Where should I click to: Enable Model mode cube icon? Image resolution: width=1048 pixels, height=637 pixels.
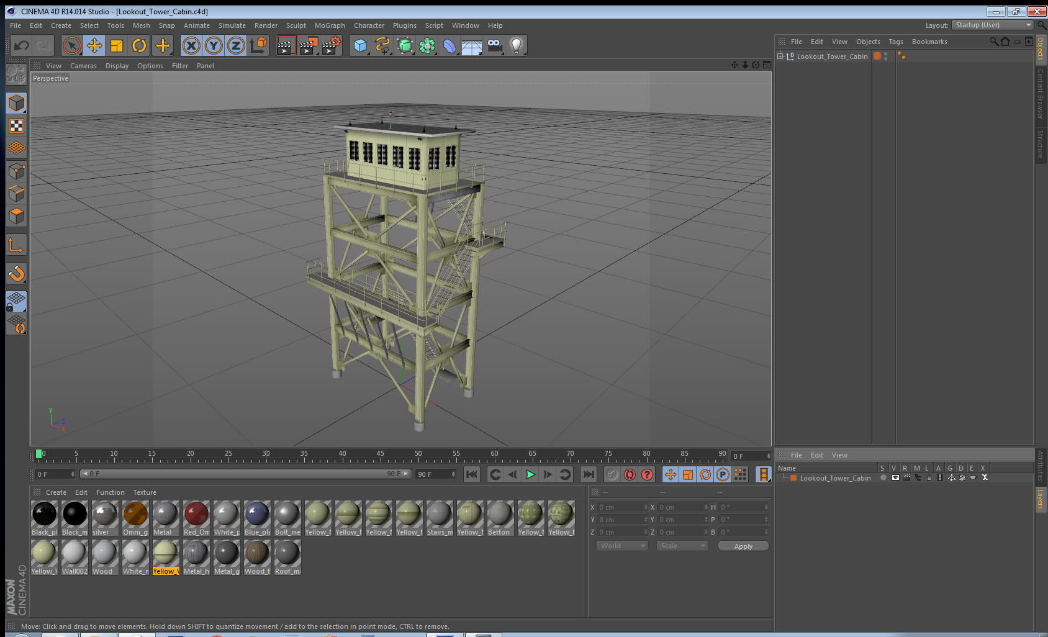(x=16, y=103)
